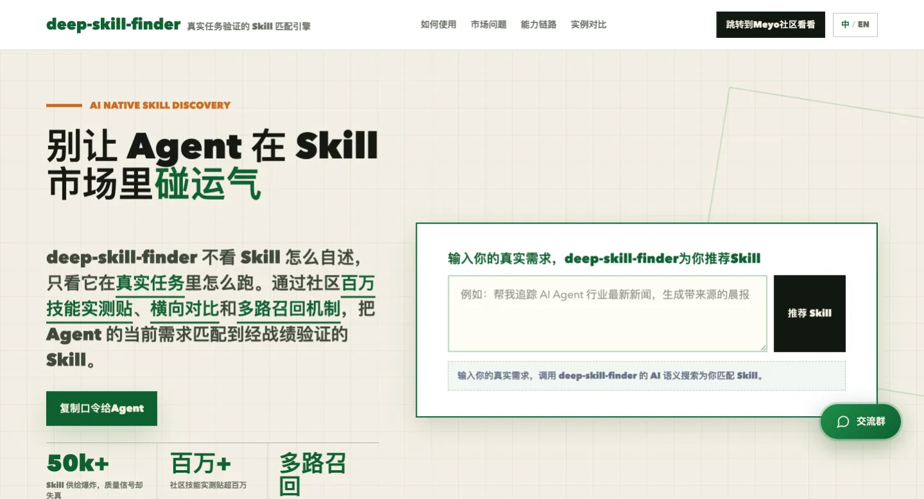Click the 碰运气 green headline text
The height and width of the screenshot is (499, 924).
pyautogui.click(x=208, y=184)
